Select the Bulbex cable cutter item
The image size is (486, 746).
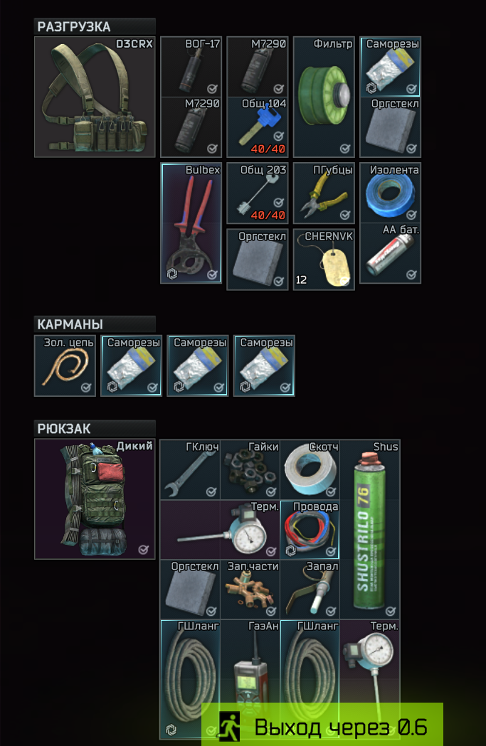pyautogui.click(x=191, y=223)
